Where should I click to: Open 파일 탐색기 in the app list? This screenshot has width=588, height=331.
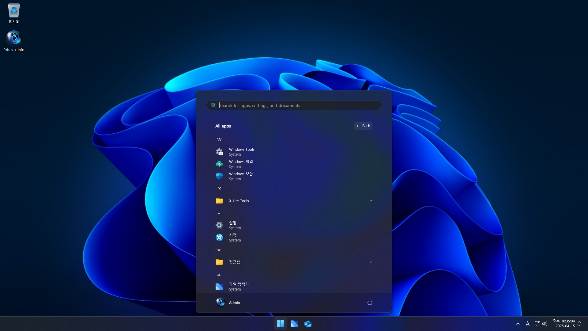pos(239,287)
